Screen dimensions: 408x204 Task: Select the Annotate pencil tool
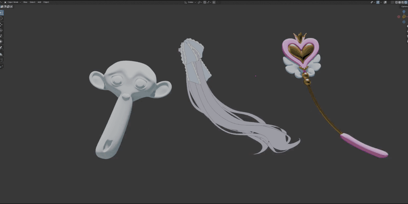pyautogui.click(x=1, y=48)
